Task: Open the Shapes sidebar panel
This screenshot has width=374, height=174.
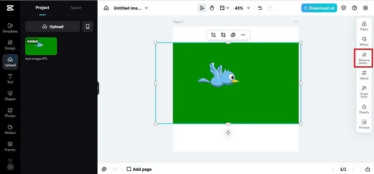Action: (10, 96)
